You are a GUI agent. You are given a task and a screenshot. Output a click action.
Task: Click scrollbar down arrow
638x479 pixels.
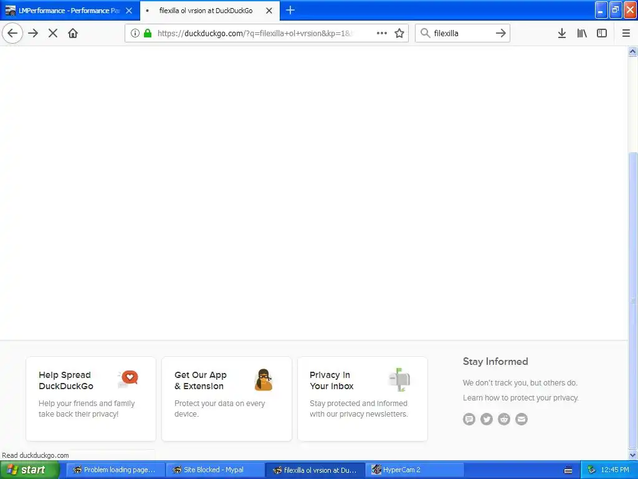632,455
